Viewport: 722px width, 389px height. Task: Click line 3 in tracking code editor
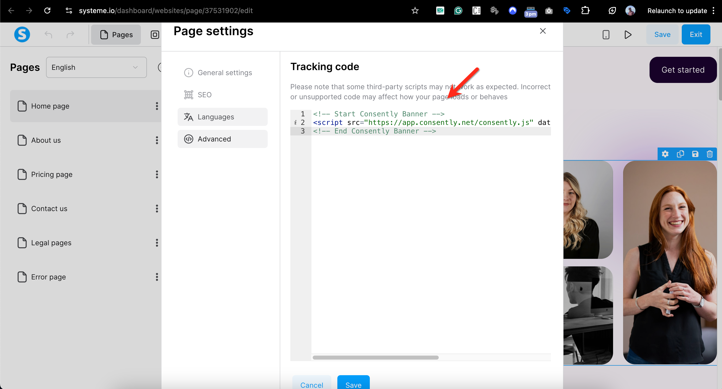point(374,131)
